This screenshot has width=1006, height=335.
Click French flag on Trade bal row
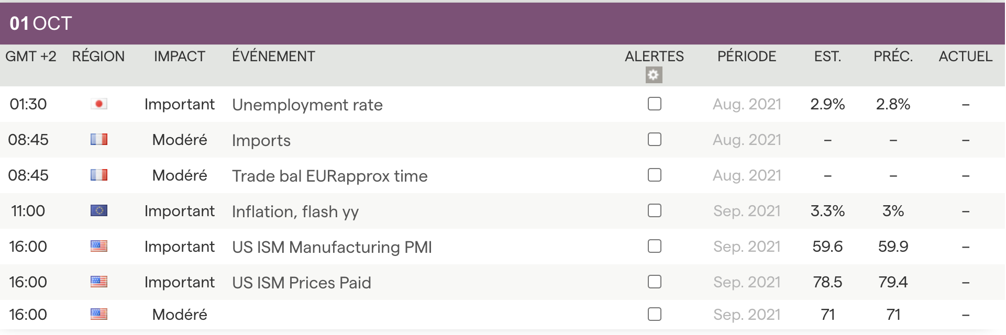click(99, 175)
